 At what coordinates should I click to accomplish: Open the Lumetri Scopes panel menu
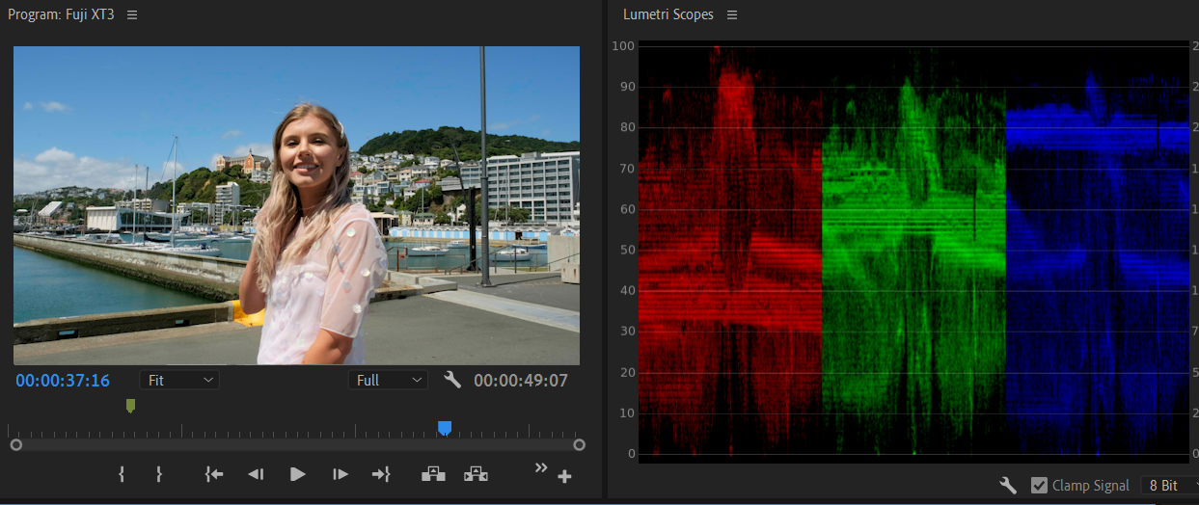pyautogui.click(x=732, y=15)
